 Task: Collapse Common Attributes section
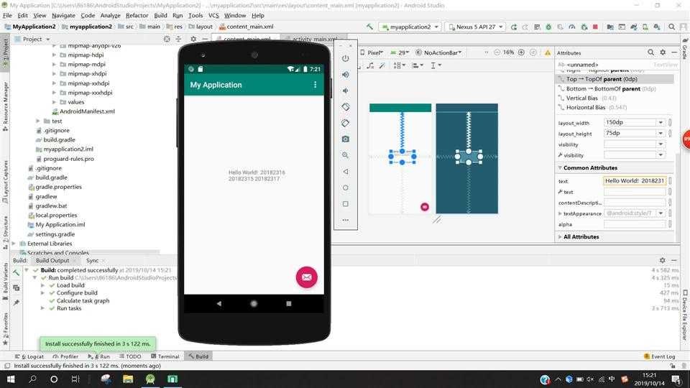560,167
